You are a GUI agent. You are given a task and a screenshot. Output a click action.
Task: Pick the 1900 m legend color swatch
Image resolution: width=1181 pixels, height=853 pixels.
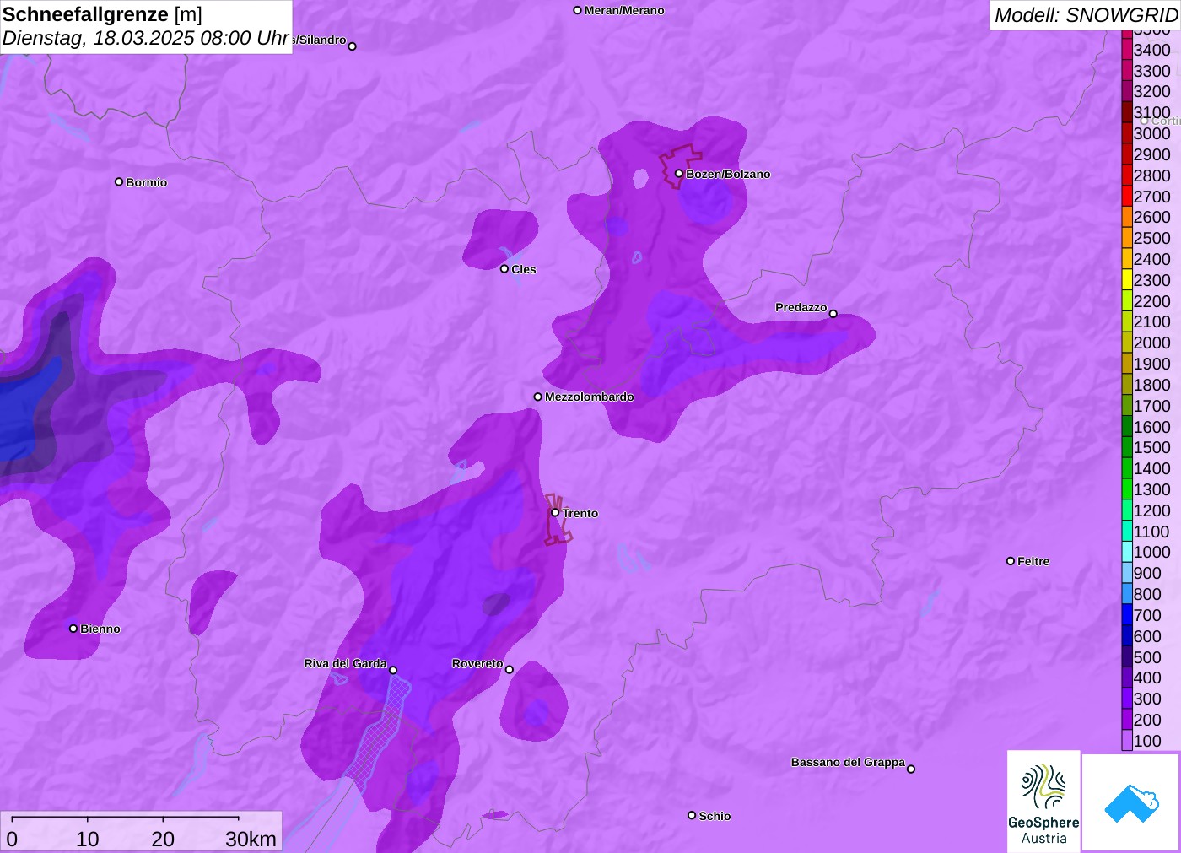pyautogui.click(x=1127, y=364)
